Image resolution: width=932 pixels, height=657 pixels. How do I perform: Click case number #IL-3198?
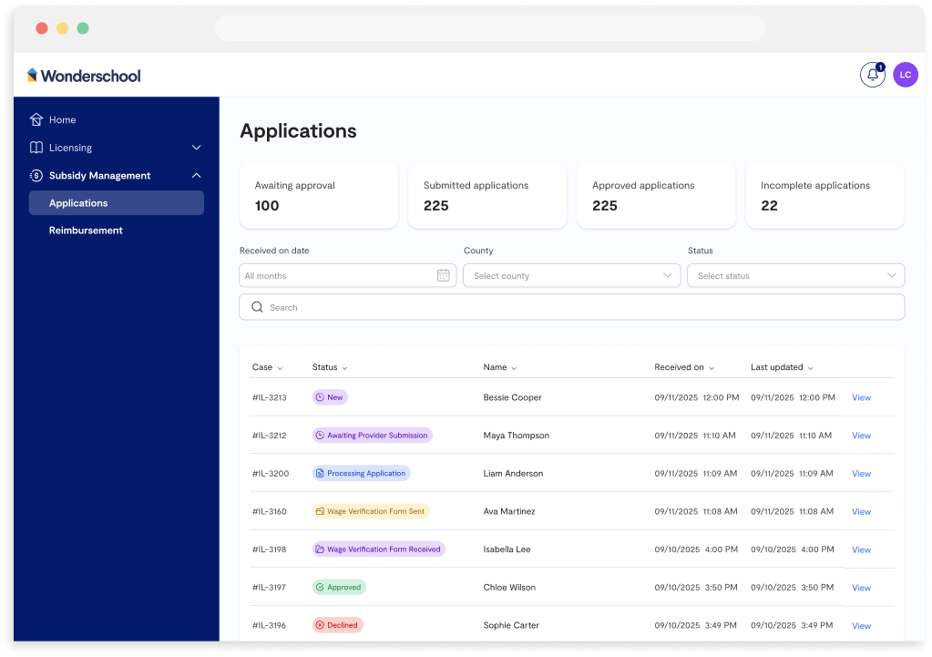pos(270,550)
